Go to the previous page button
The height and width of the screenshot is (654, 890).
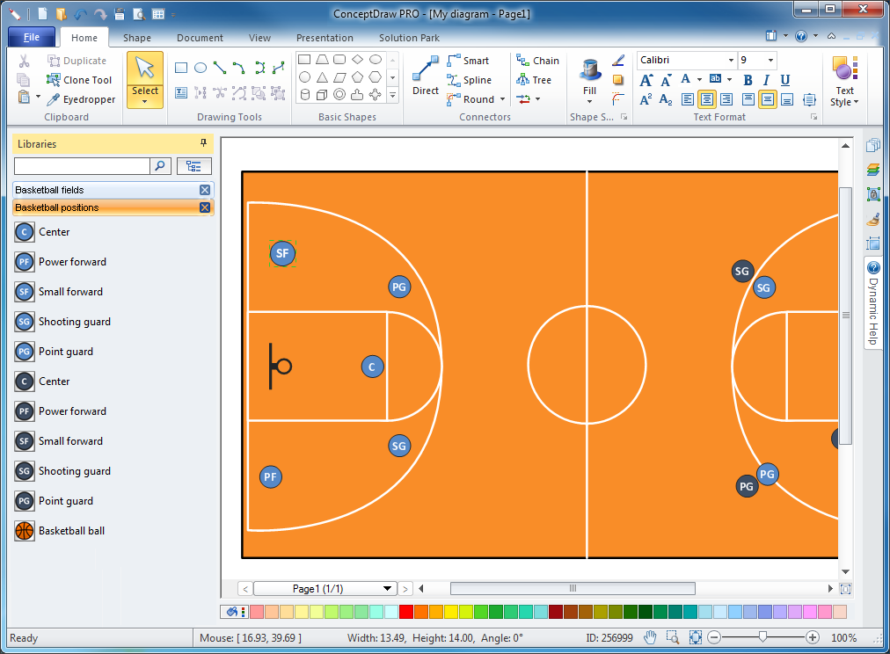pos(245,589)
